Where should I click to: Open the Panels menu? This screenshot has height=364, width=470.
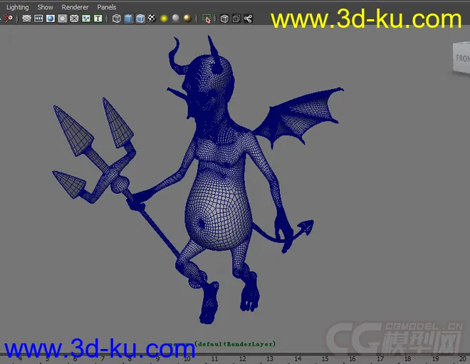(x=107, y=7)
